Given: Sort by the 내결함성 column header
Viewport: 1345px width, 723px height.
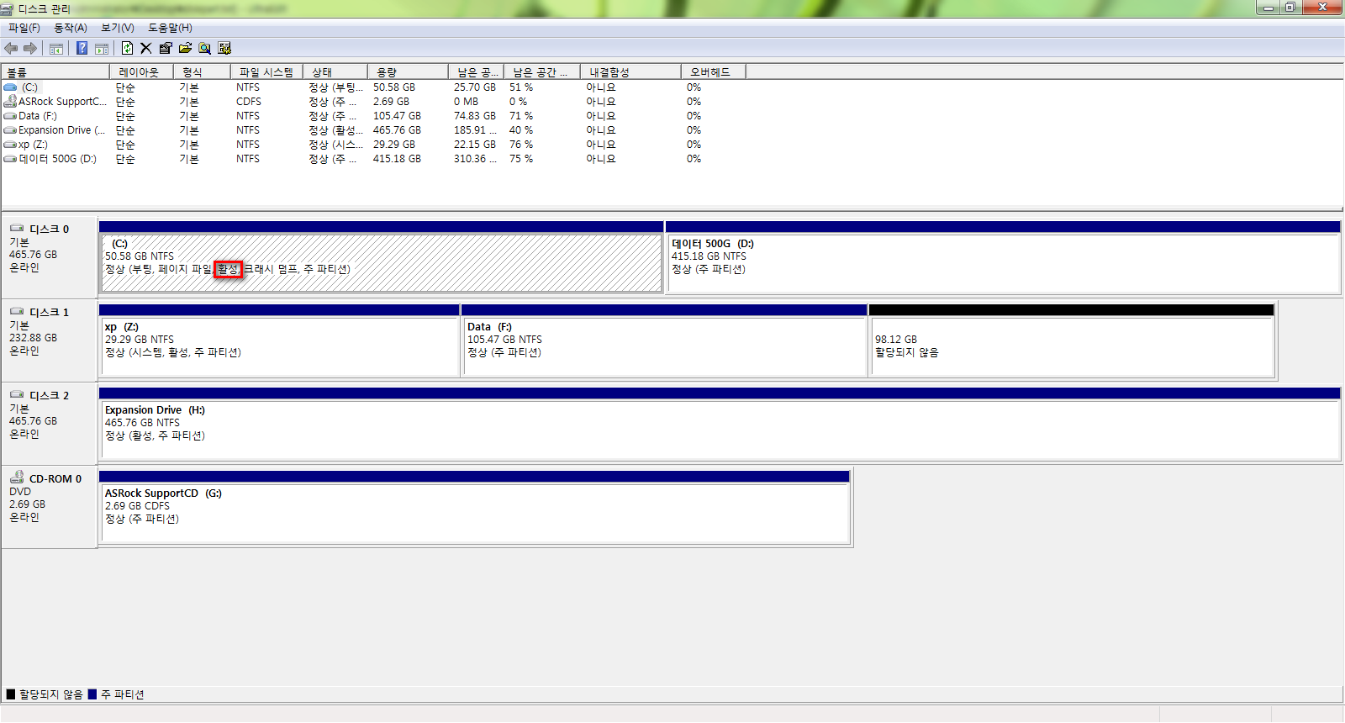Looking at the screenshot, I should (630, 72).
